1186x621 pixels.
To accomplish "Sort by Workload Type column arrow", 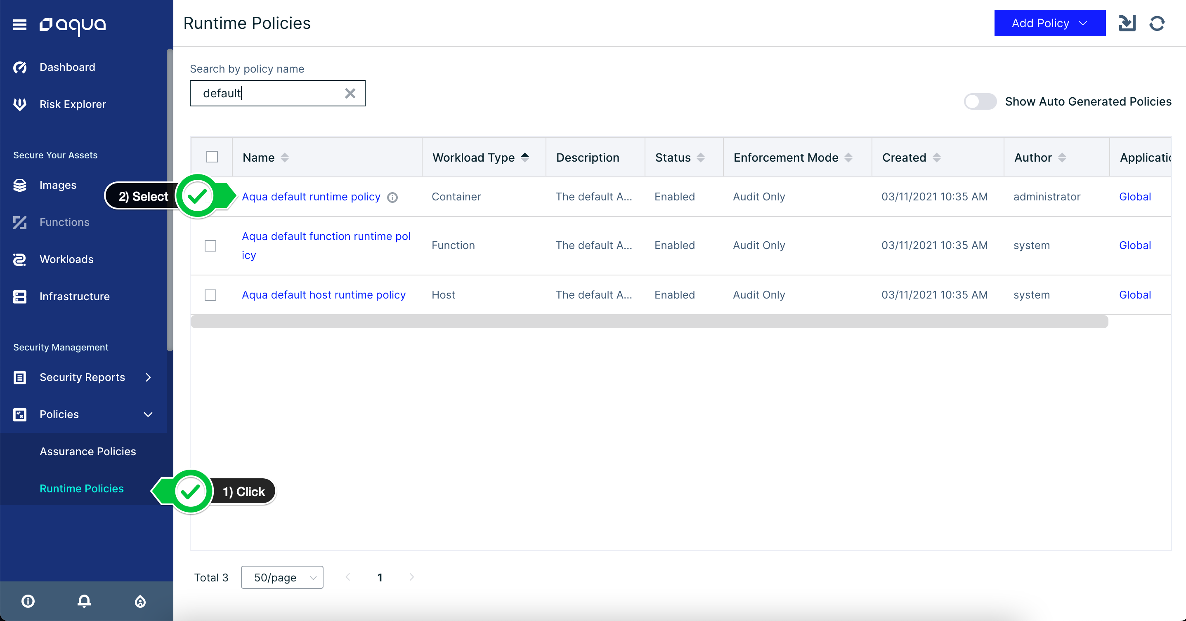I will click(x=524, y=158).
